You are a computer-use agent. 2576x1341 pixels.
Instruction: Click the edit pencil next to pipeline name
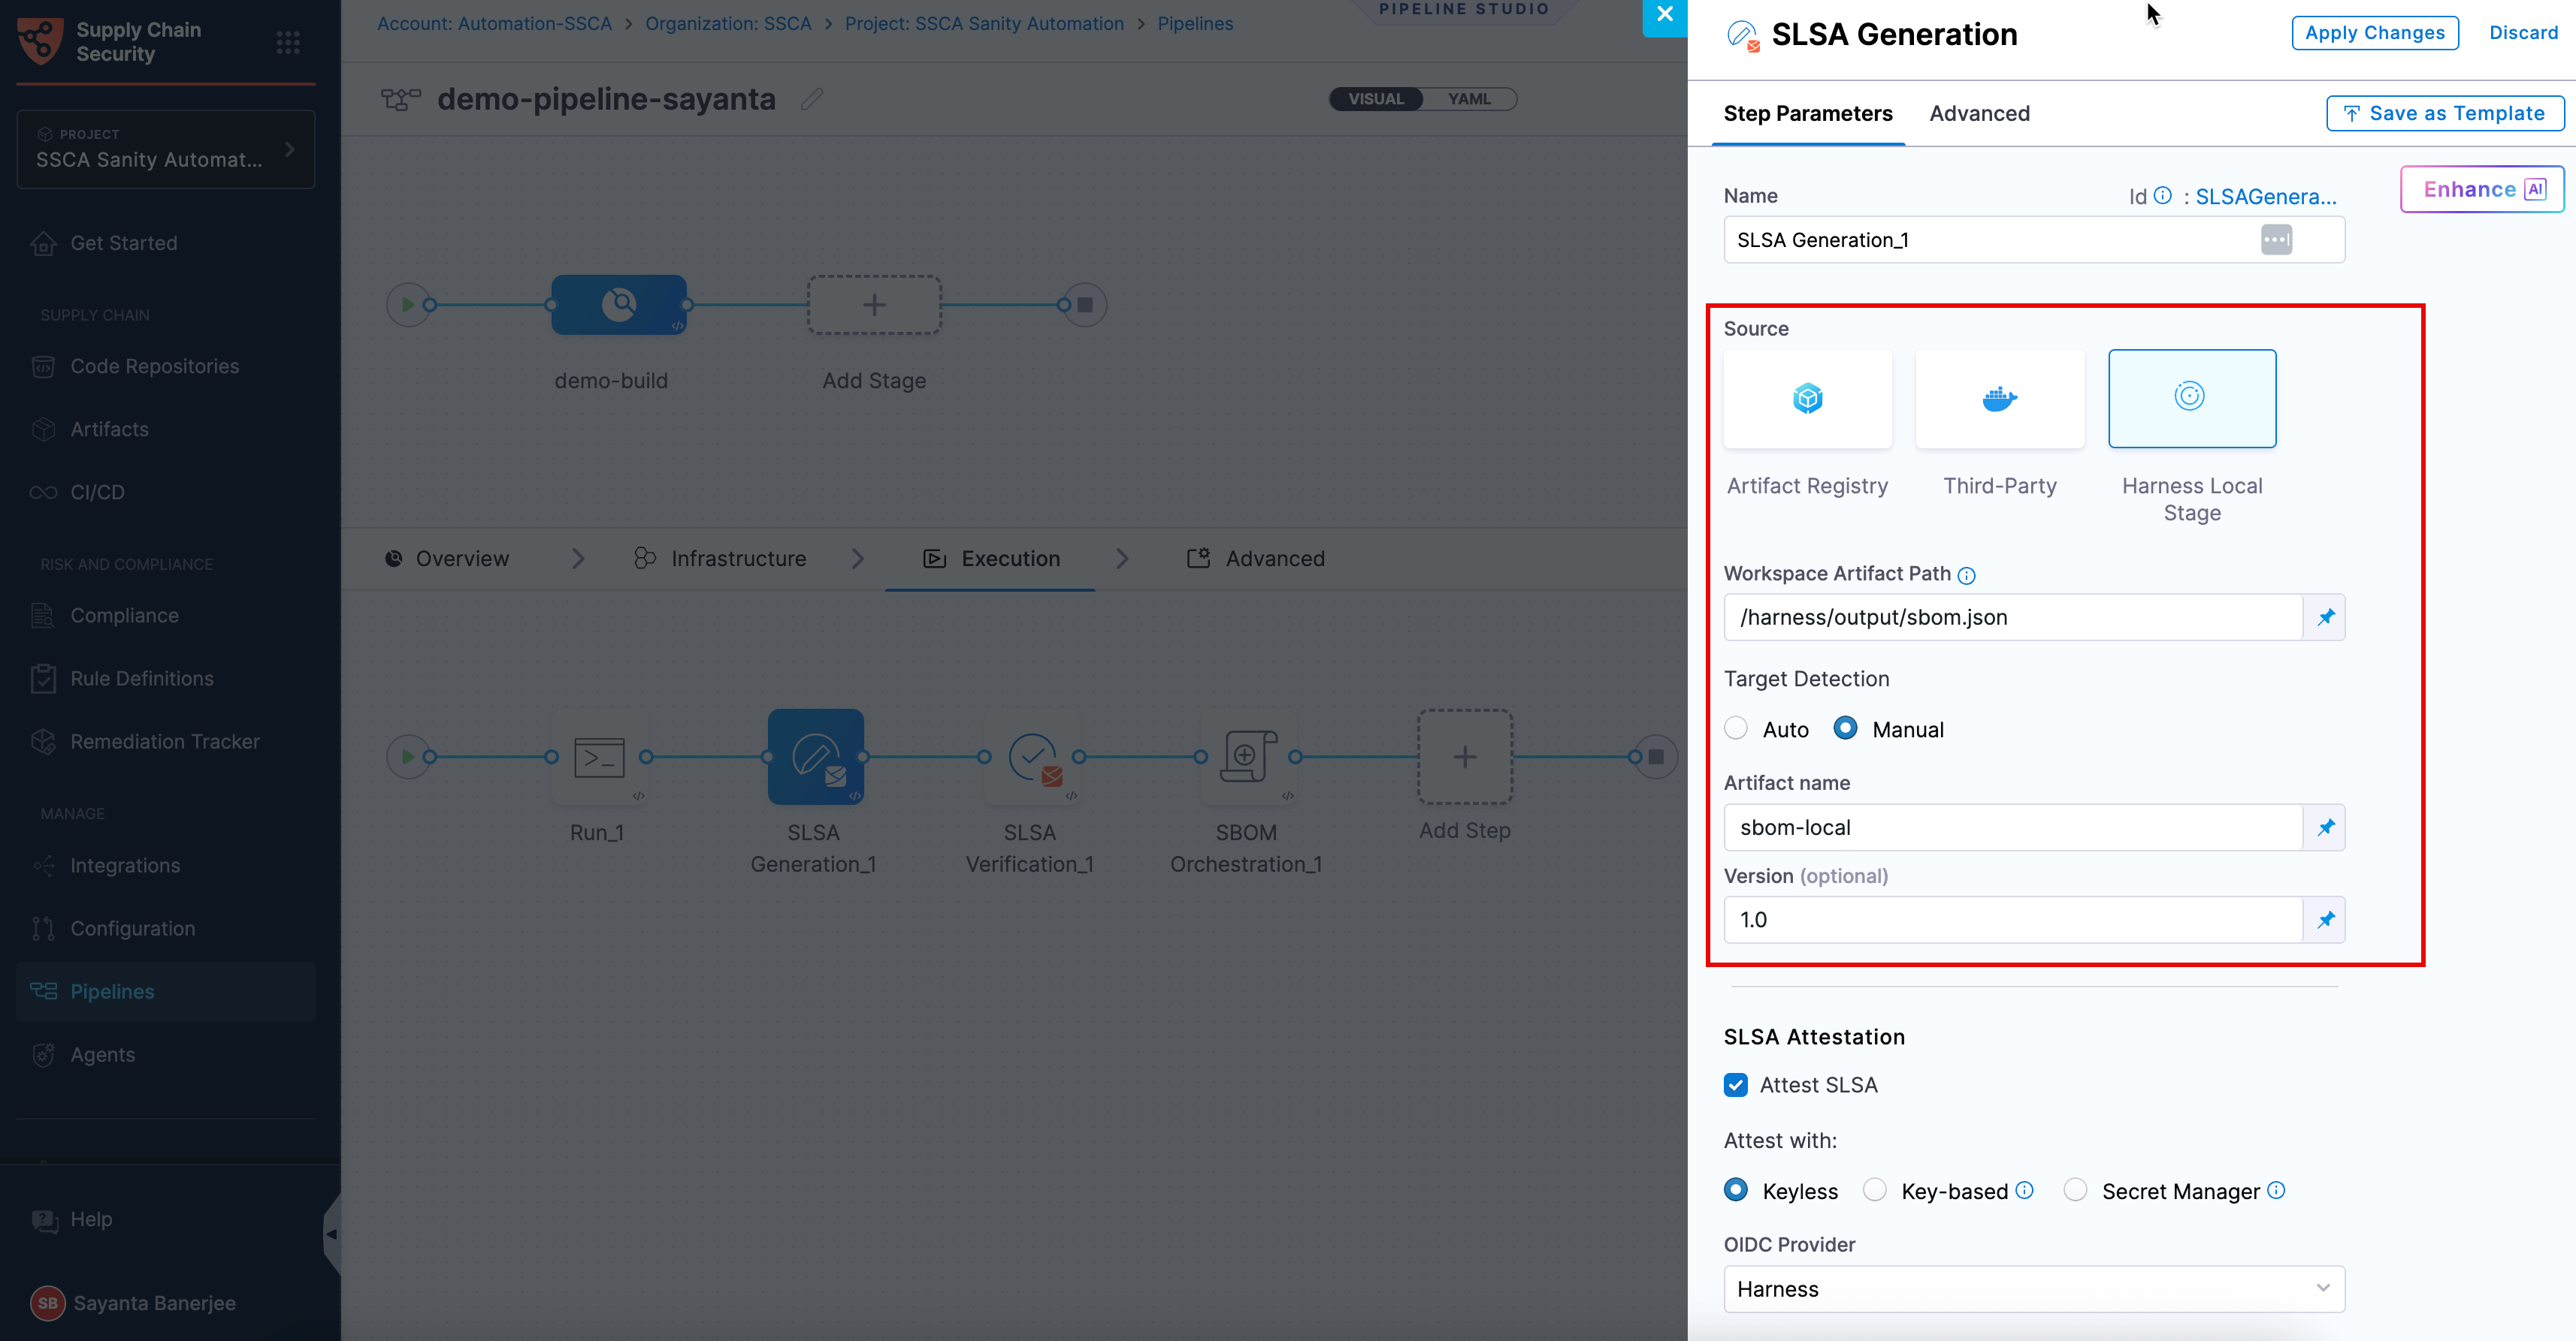tap(812, 99)
